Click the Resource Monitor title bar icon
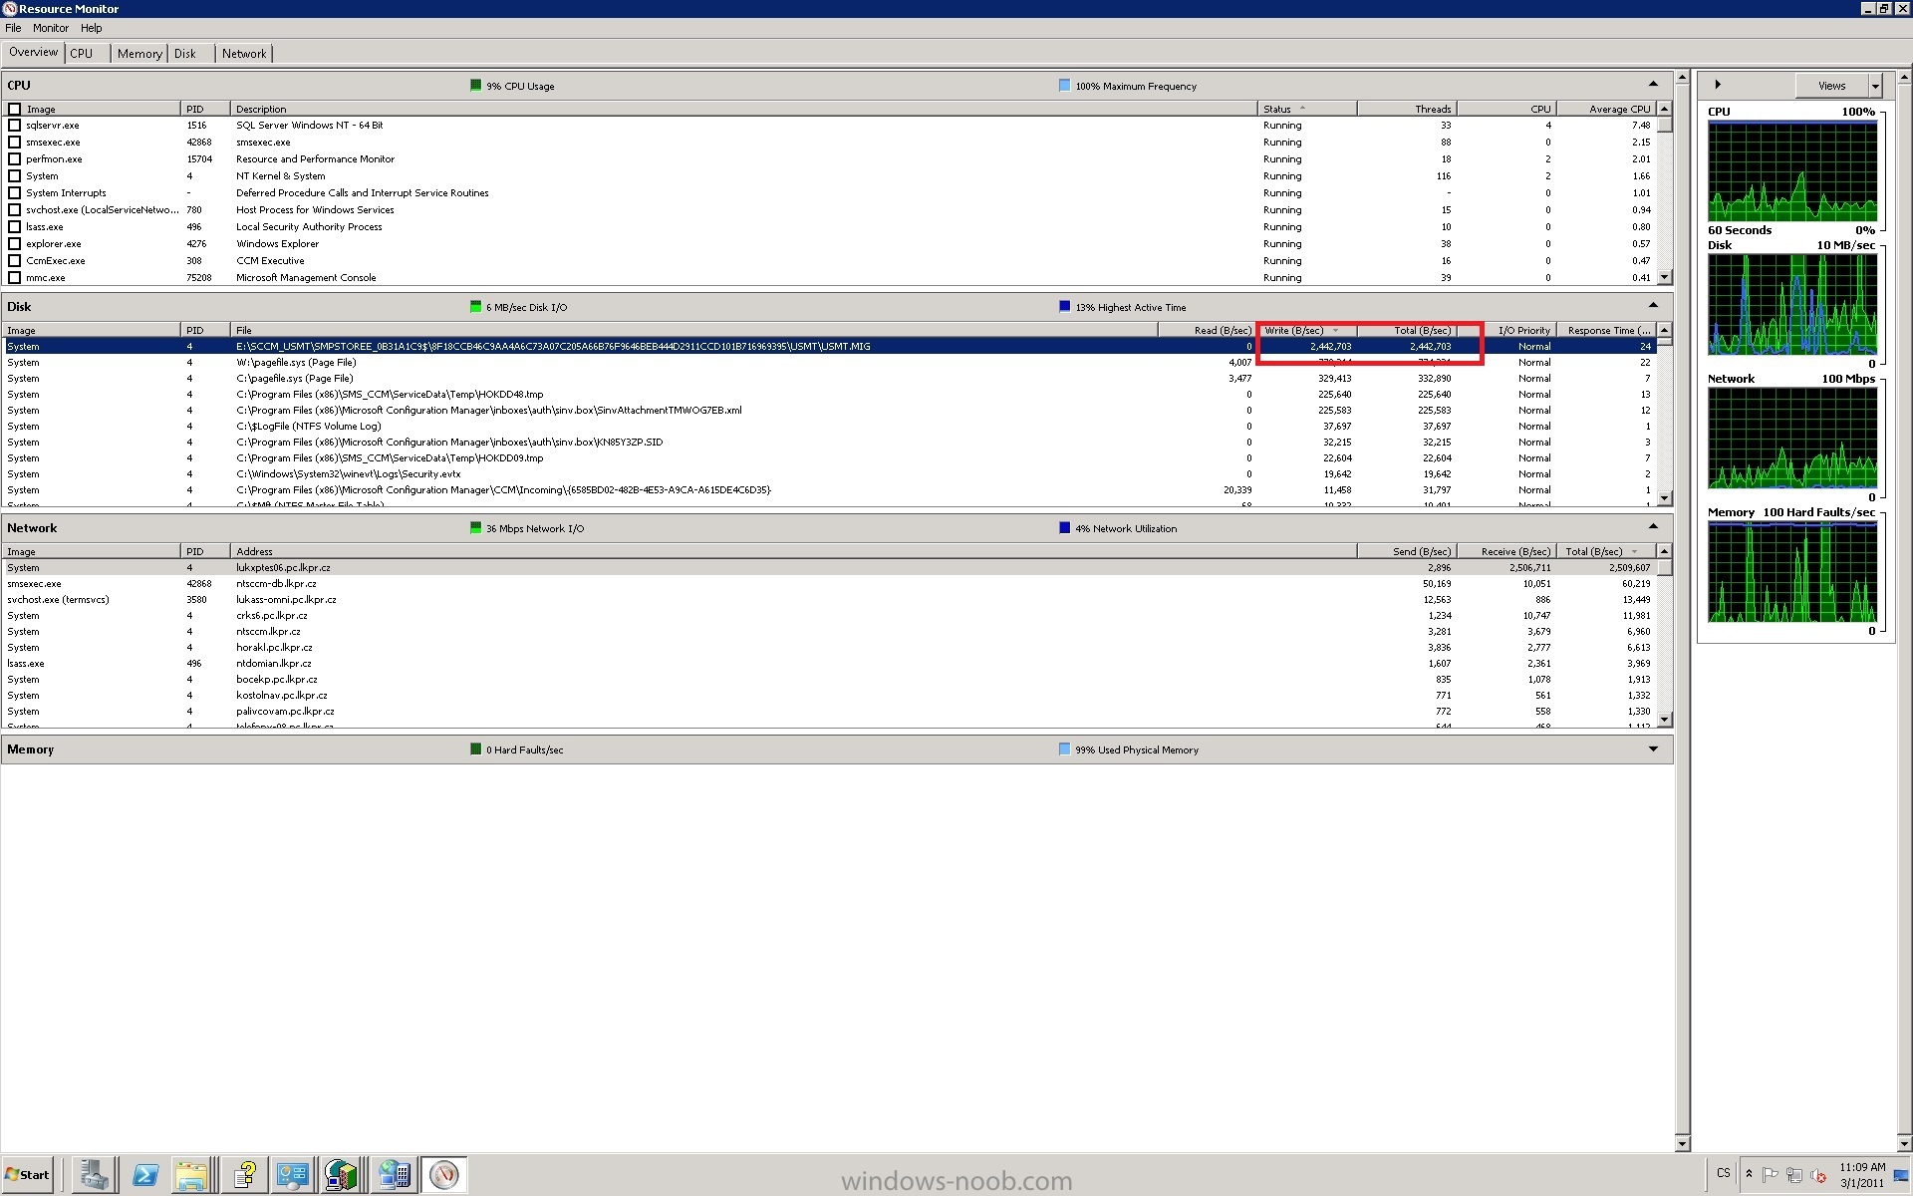 tap(9, 9)
